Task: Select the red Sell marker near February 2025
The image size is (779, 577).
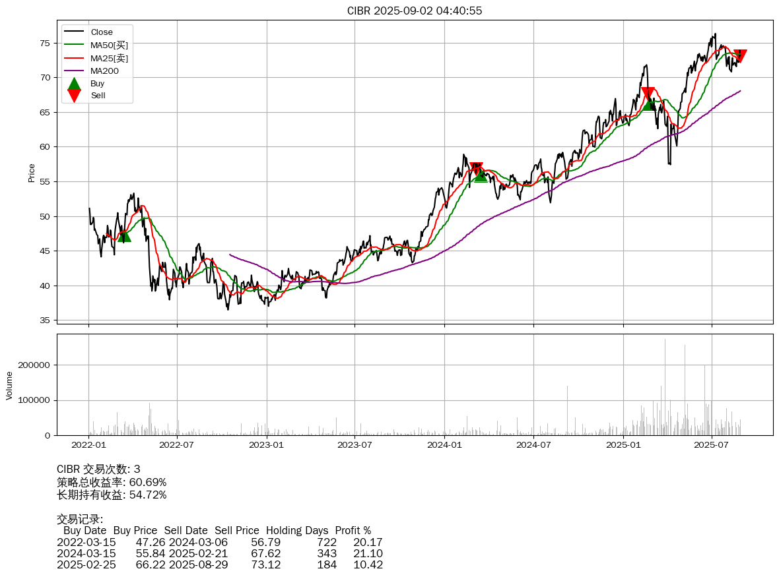Action: (648, 94)
